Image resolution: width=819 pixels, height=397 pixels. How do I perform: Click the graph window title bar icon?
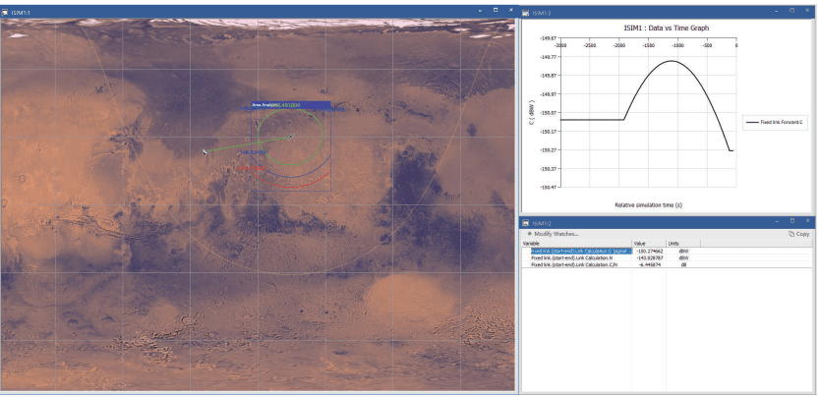pos(526,12)
